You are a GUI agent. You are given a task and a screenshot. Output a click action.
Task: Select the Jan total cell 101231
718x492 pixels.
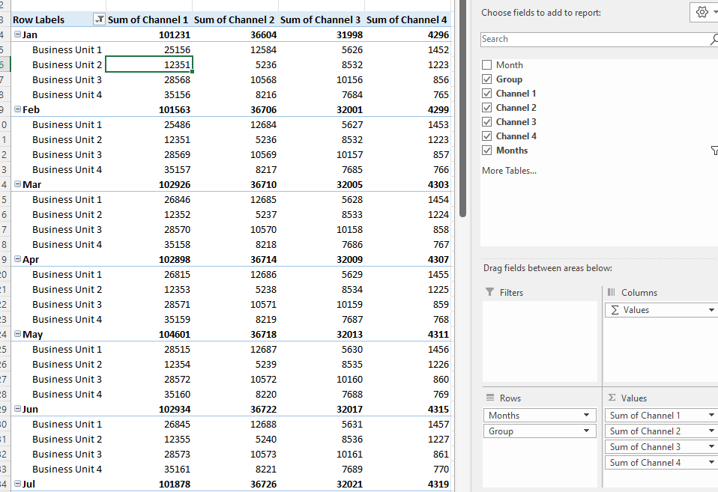pos(149,34)
